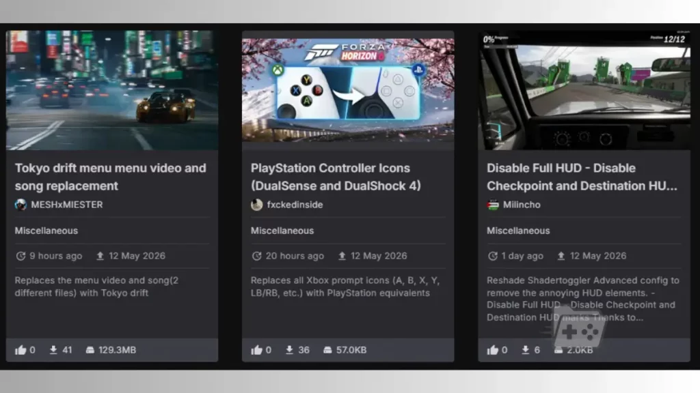Open Disable Full HUD mod title

[x=582, y=177]
